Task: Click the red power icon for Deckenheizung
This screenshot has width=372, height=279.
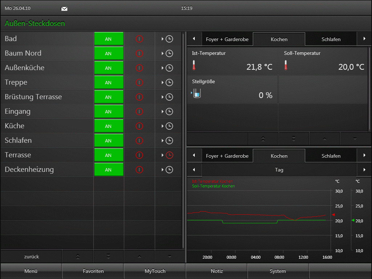Action: click(139, 170)
